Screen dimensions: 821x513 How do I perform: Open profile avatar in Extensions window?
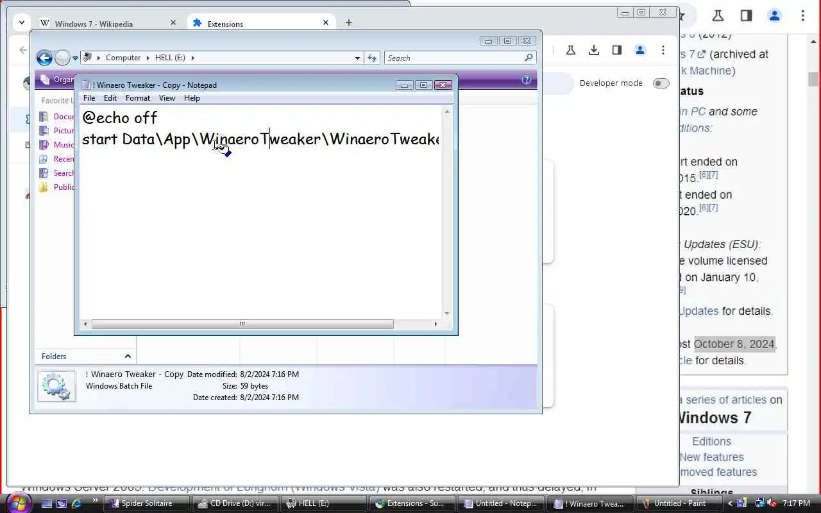click(x=640, y=50)
